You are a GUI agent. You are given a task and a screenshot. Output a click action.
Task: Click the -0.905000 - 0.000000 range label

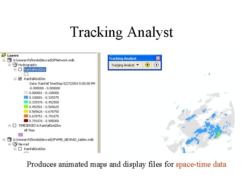point(44,88)
